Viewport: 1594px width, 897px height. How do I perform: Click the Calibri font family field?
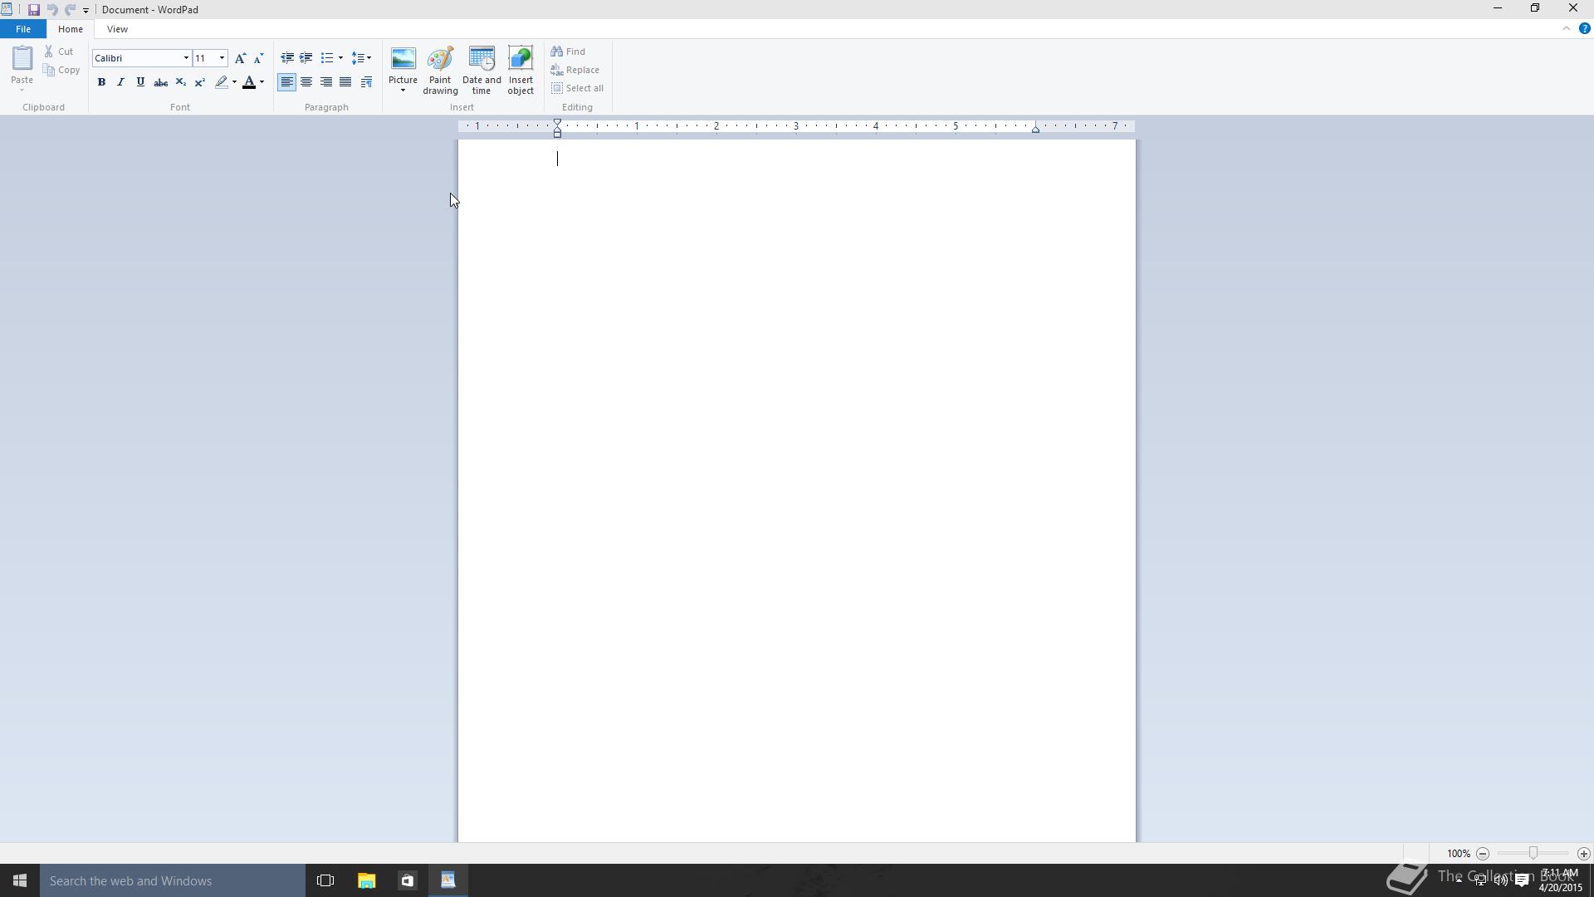click(137, 58)
